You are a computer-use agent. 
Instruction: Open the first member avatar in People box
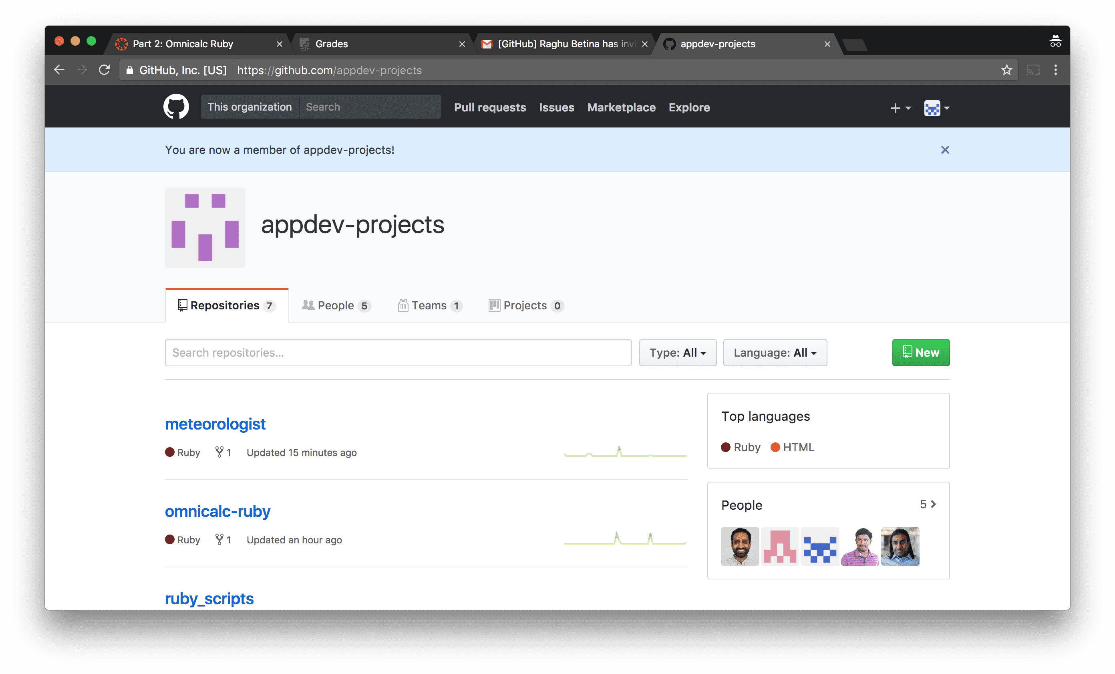click(x=740, y=546)
